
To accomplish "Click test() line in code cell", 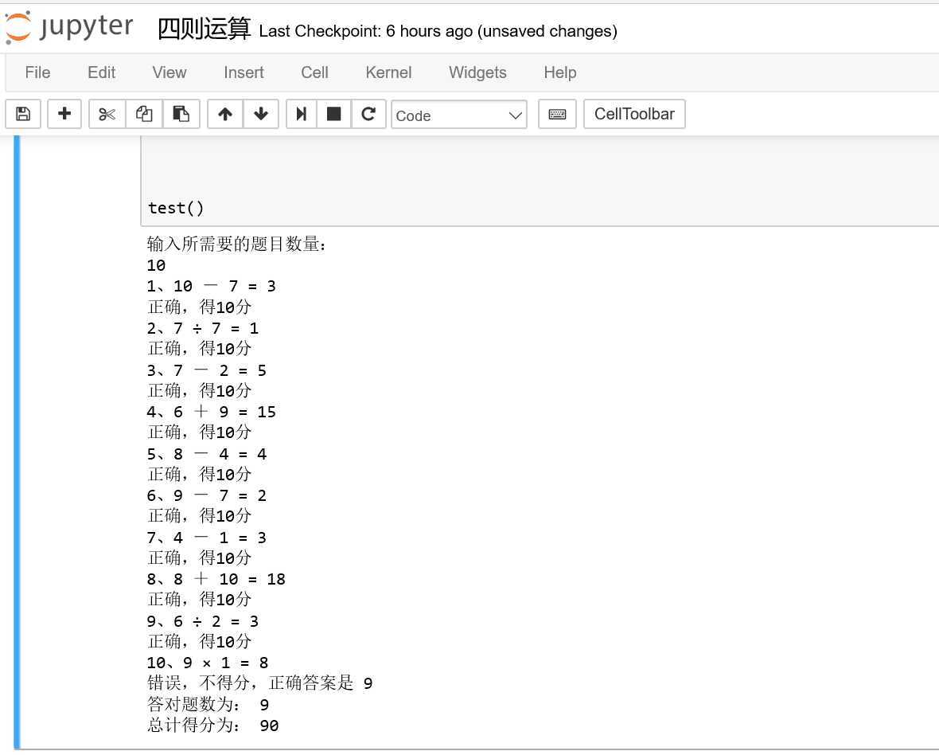I will 175,208.
